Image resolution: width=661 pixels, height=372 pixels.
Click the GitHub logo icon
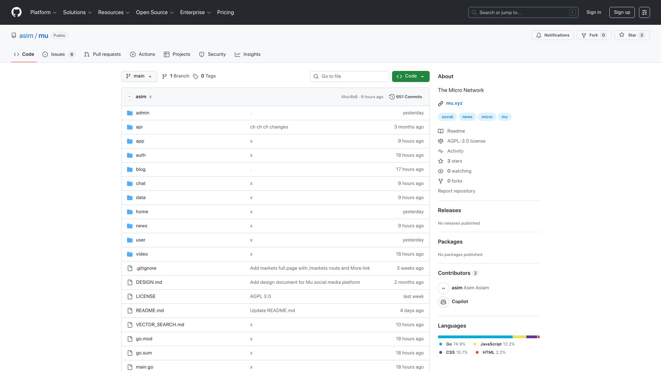(17, 12)
